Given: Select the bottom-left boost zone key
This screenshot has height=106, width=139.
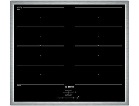Looking at the screenshot, I should coord(66,95).
